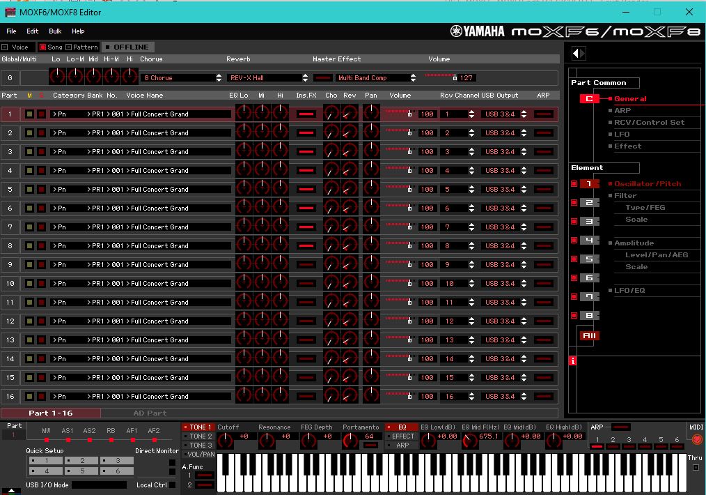Click the OFFLINE status button
This screenshot has height=495, width=706.
127,47
